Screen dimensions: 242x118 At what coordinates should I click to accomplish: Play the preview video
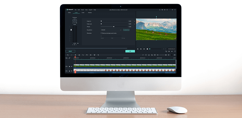point(144,49)
